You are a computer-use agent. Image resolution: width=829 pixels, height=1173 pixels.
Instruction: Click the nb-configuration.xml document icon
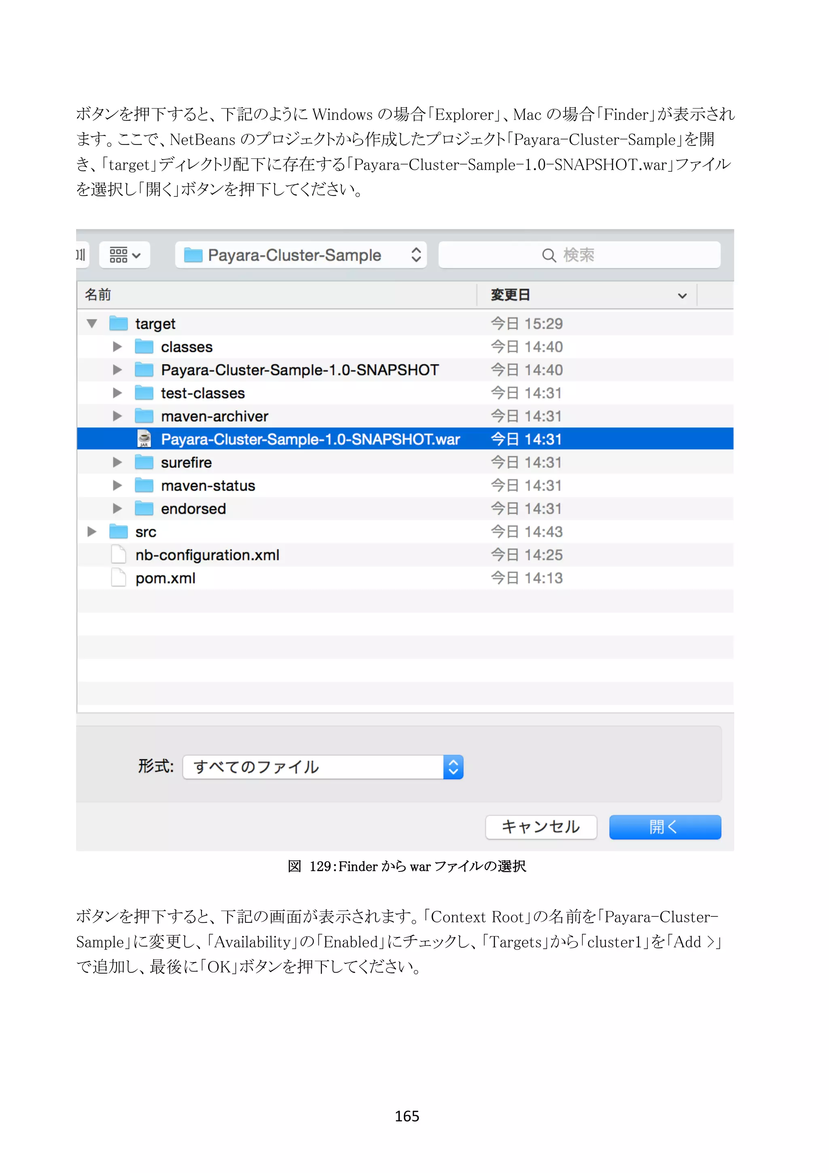[119, 554]
